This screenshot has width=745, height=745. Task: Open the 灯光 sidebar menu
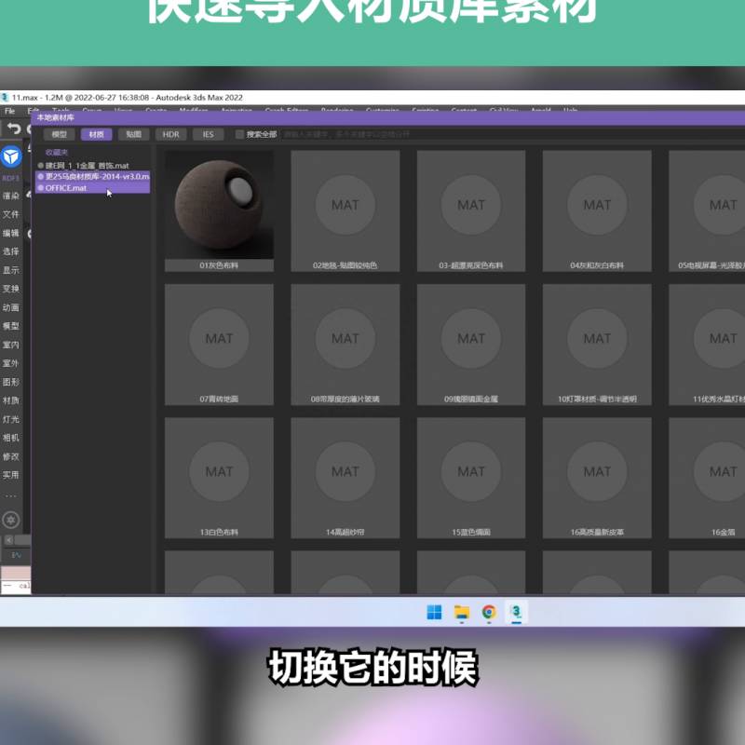[11, 419]
